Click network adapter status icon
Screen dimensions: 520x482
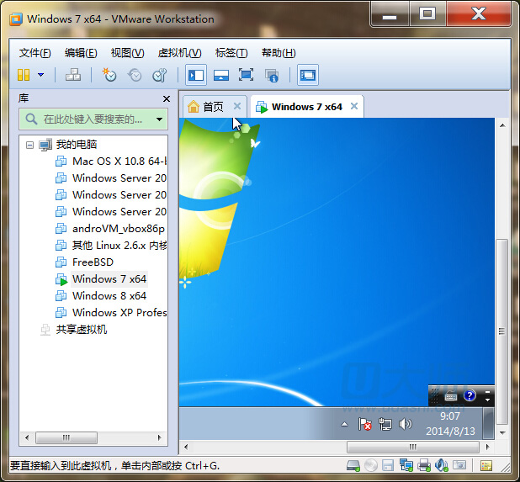pos(406,465)
